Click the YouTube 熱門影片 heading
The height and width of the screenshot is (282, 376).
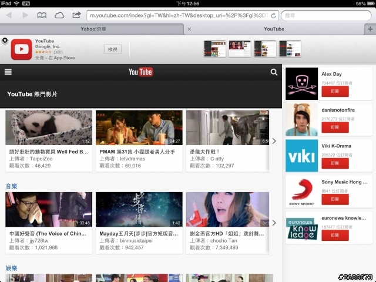coord(32,94)
